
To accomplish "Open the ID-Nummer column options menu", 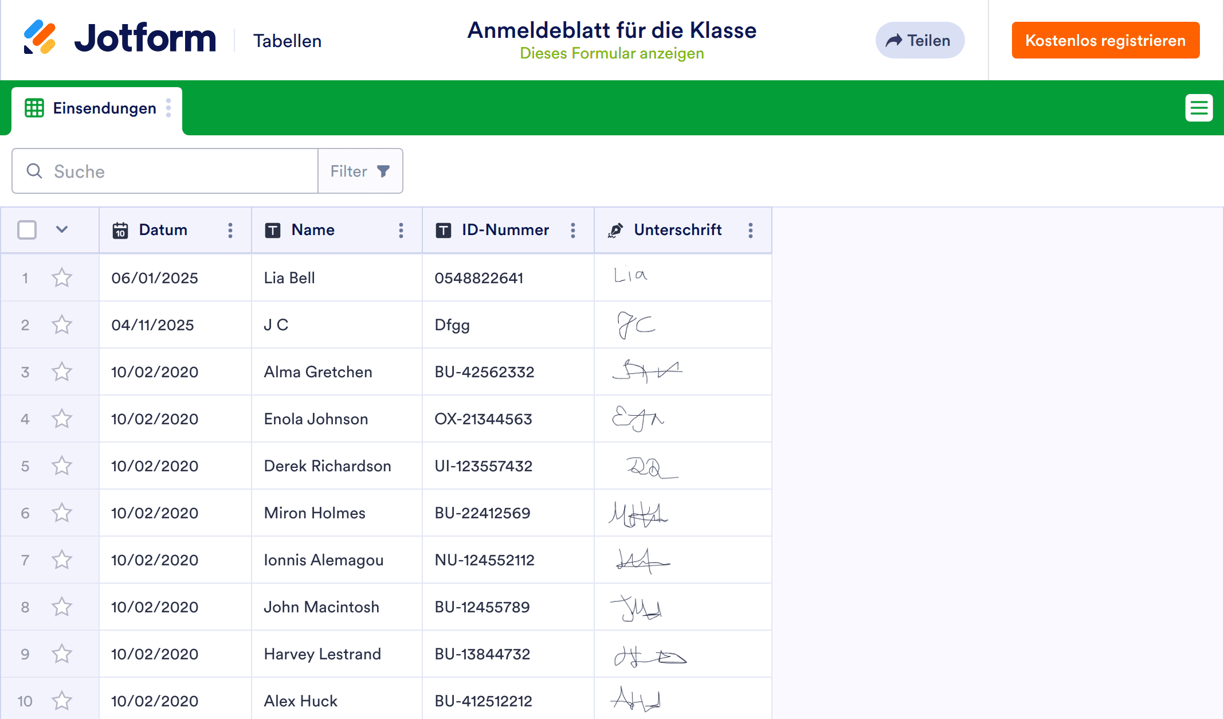I will [x=573, y=230].
